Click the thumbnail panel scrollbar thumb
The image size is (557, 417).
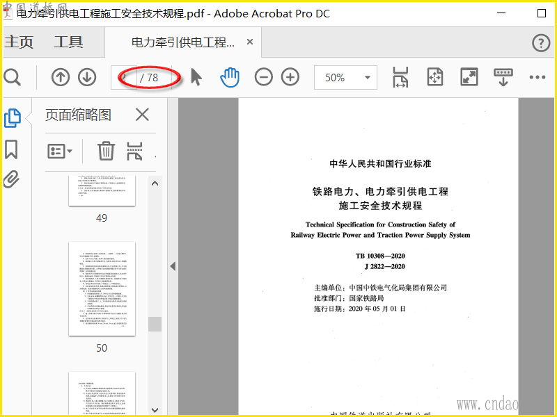coord(155,324)
